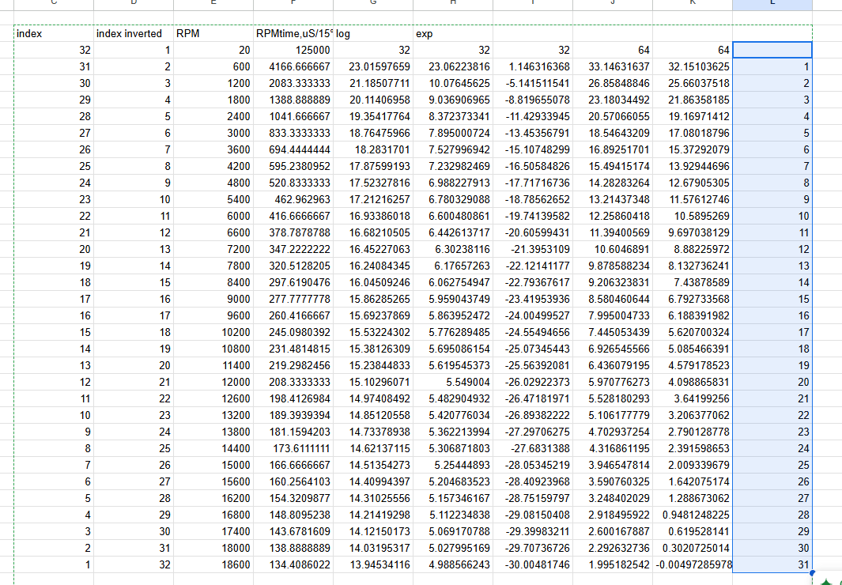Click the "RPMtime,uS/15°" header cell
842x585 pixels.
coord(293,33)
